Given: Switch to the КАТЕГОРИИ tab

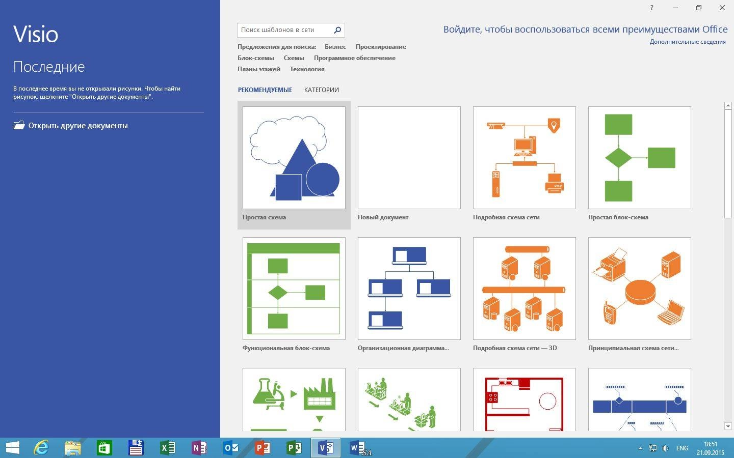Looking at the screenshot, I should (x=322, y=90).
